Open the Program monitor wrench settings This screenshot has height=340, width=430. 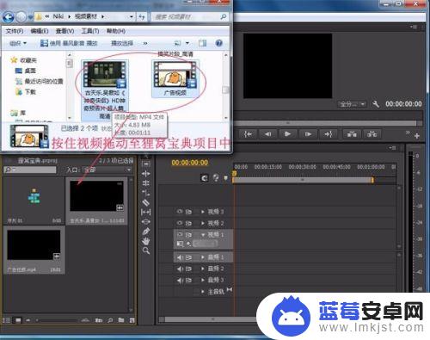[x=376, y=104]
